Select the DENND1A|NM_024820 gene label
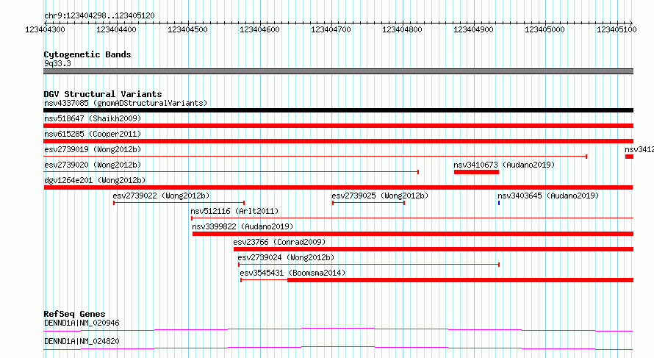654x358 pixels. (x=82, y=341)
